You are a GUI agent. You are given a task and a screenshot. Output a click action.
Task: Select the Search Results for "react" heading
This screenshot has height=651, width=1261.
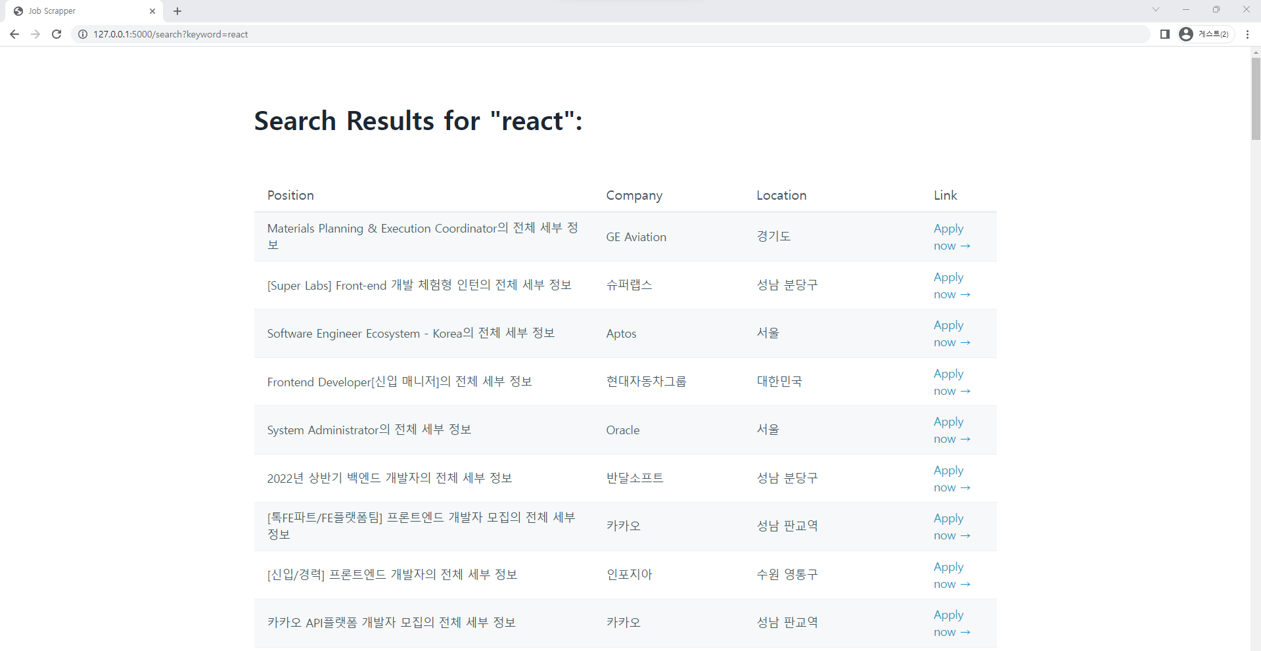tap(418, 121)
